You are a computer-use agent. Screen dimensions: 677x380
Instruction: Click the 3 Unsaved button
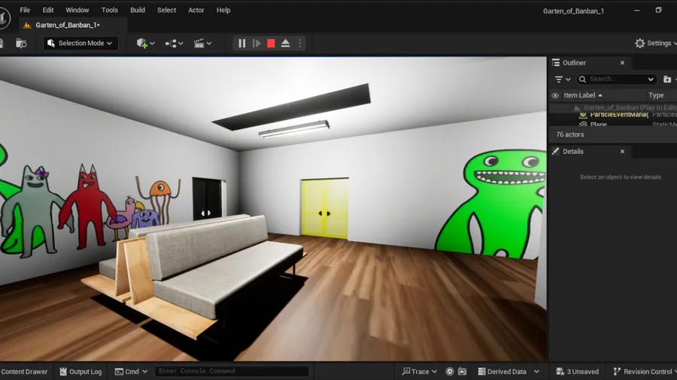point(577,372)
